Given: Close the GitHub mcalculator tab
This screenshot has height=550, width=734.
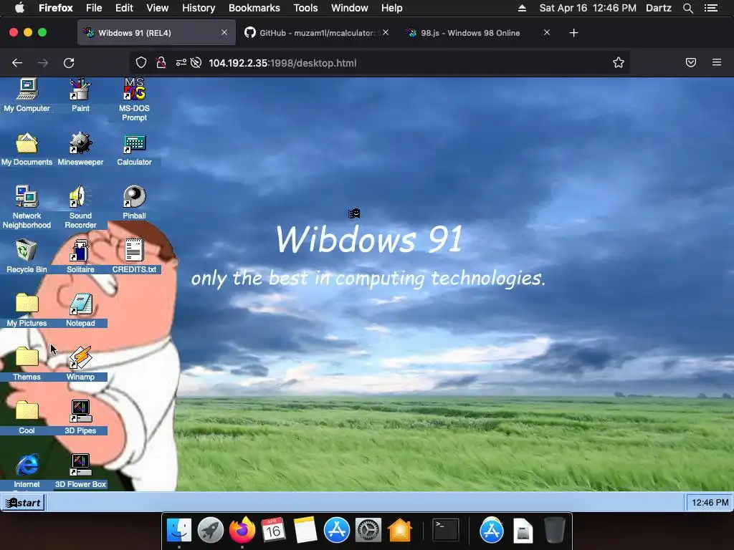Looking at the screenshot, I should click(385, 32).
